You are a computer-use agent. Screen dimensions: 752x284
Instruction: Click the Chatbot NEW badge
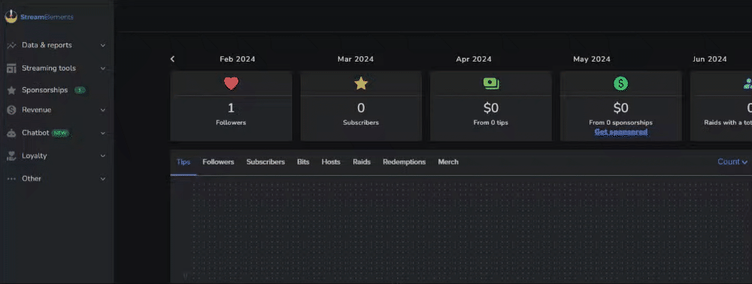[61, 133]
